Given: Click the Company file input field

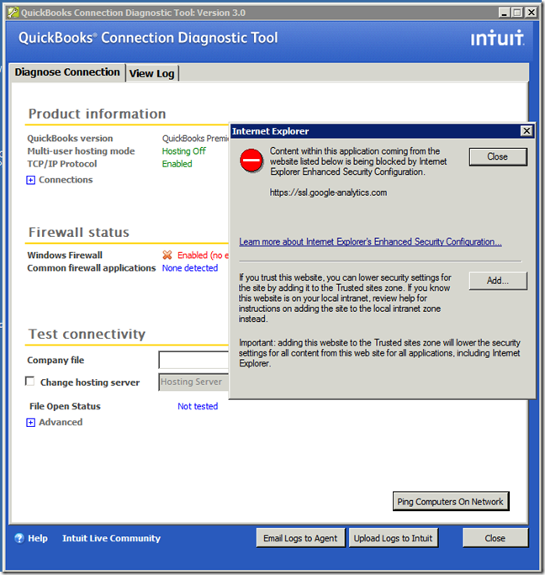Looking at the screenshot, I should coord(193,360).
